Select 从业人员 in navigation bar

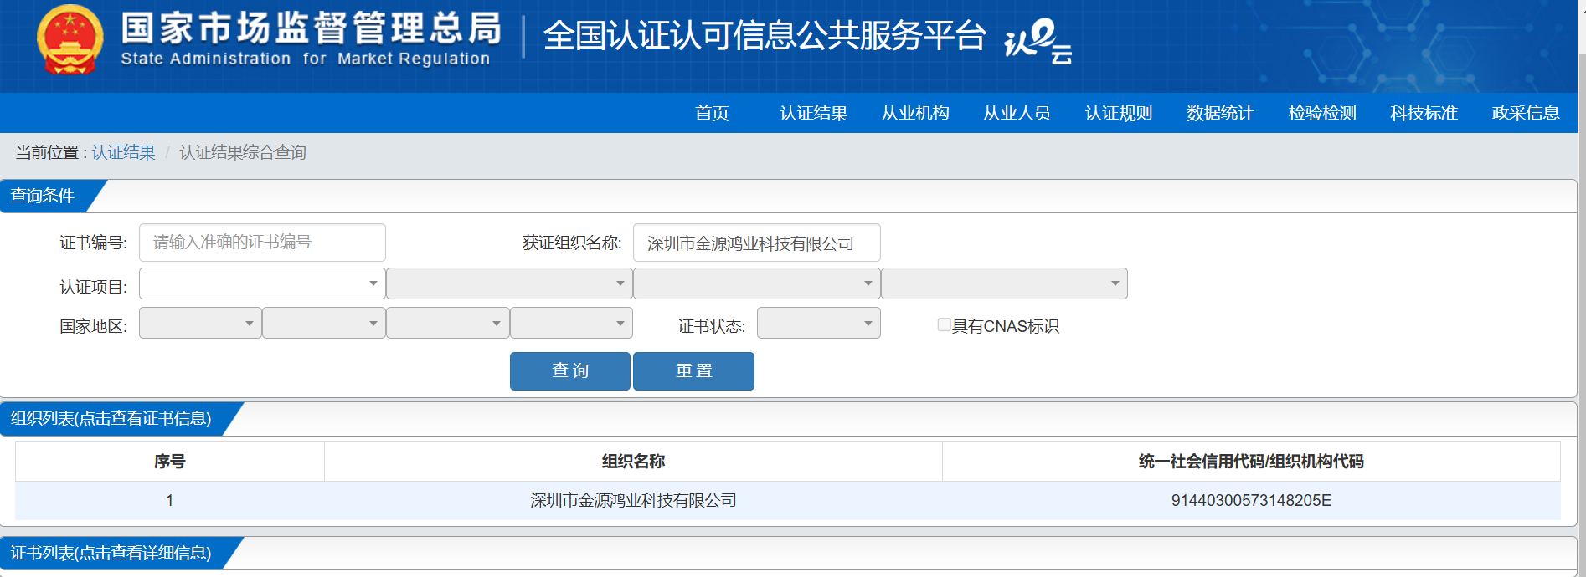click(1017, 113)
